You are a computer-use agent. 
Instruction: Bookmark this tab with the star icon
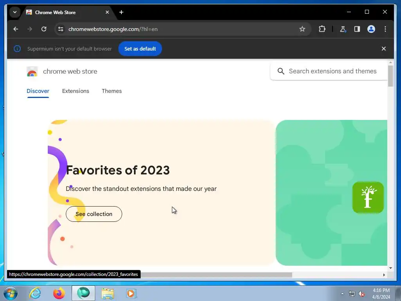tap(302, 29)
